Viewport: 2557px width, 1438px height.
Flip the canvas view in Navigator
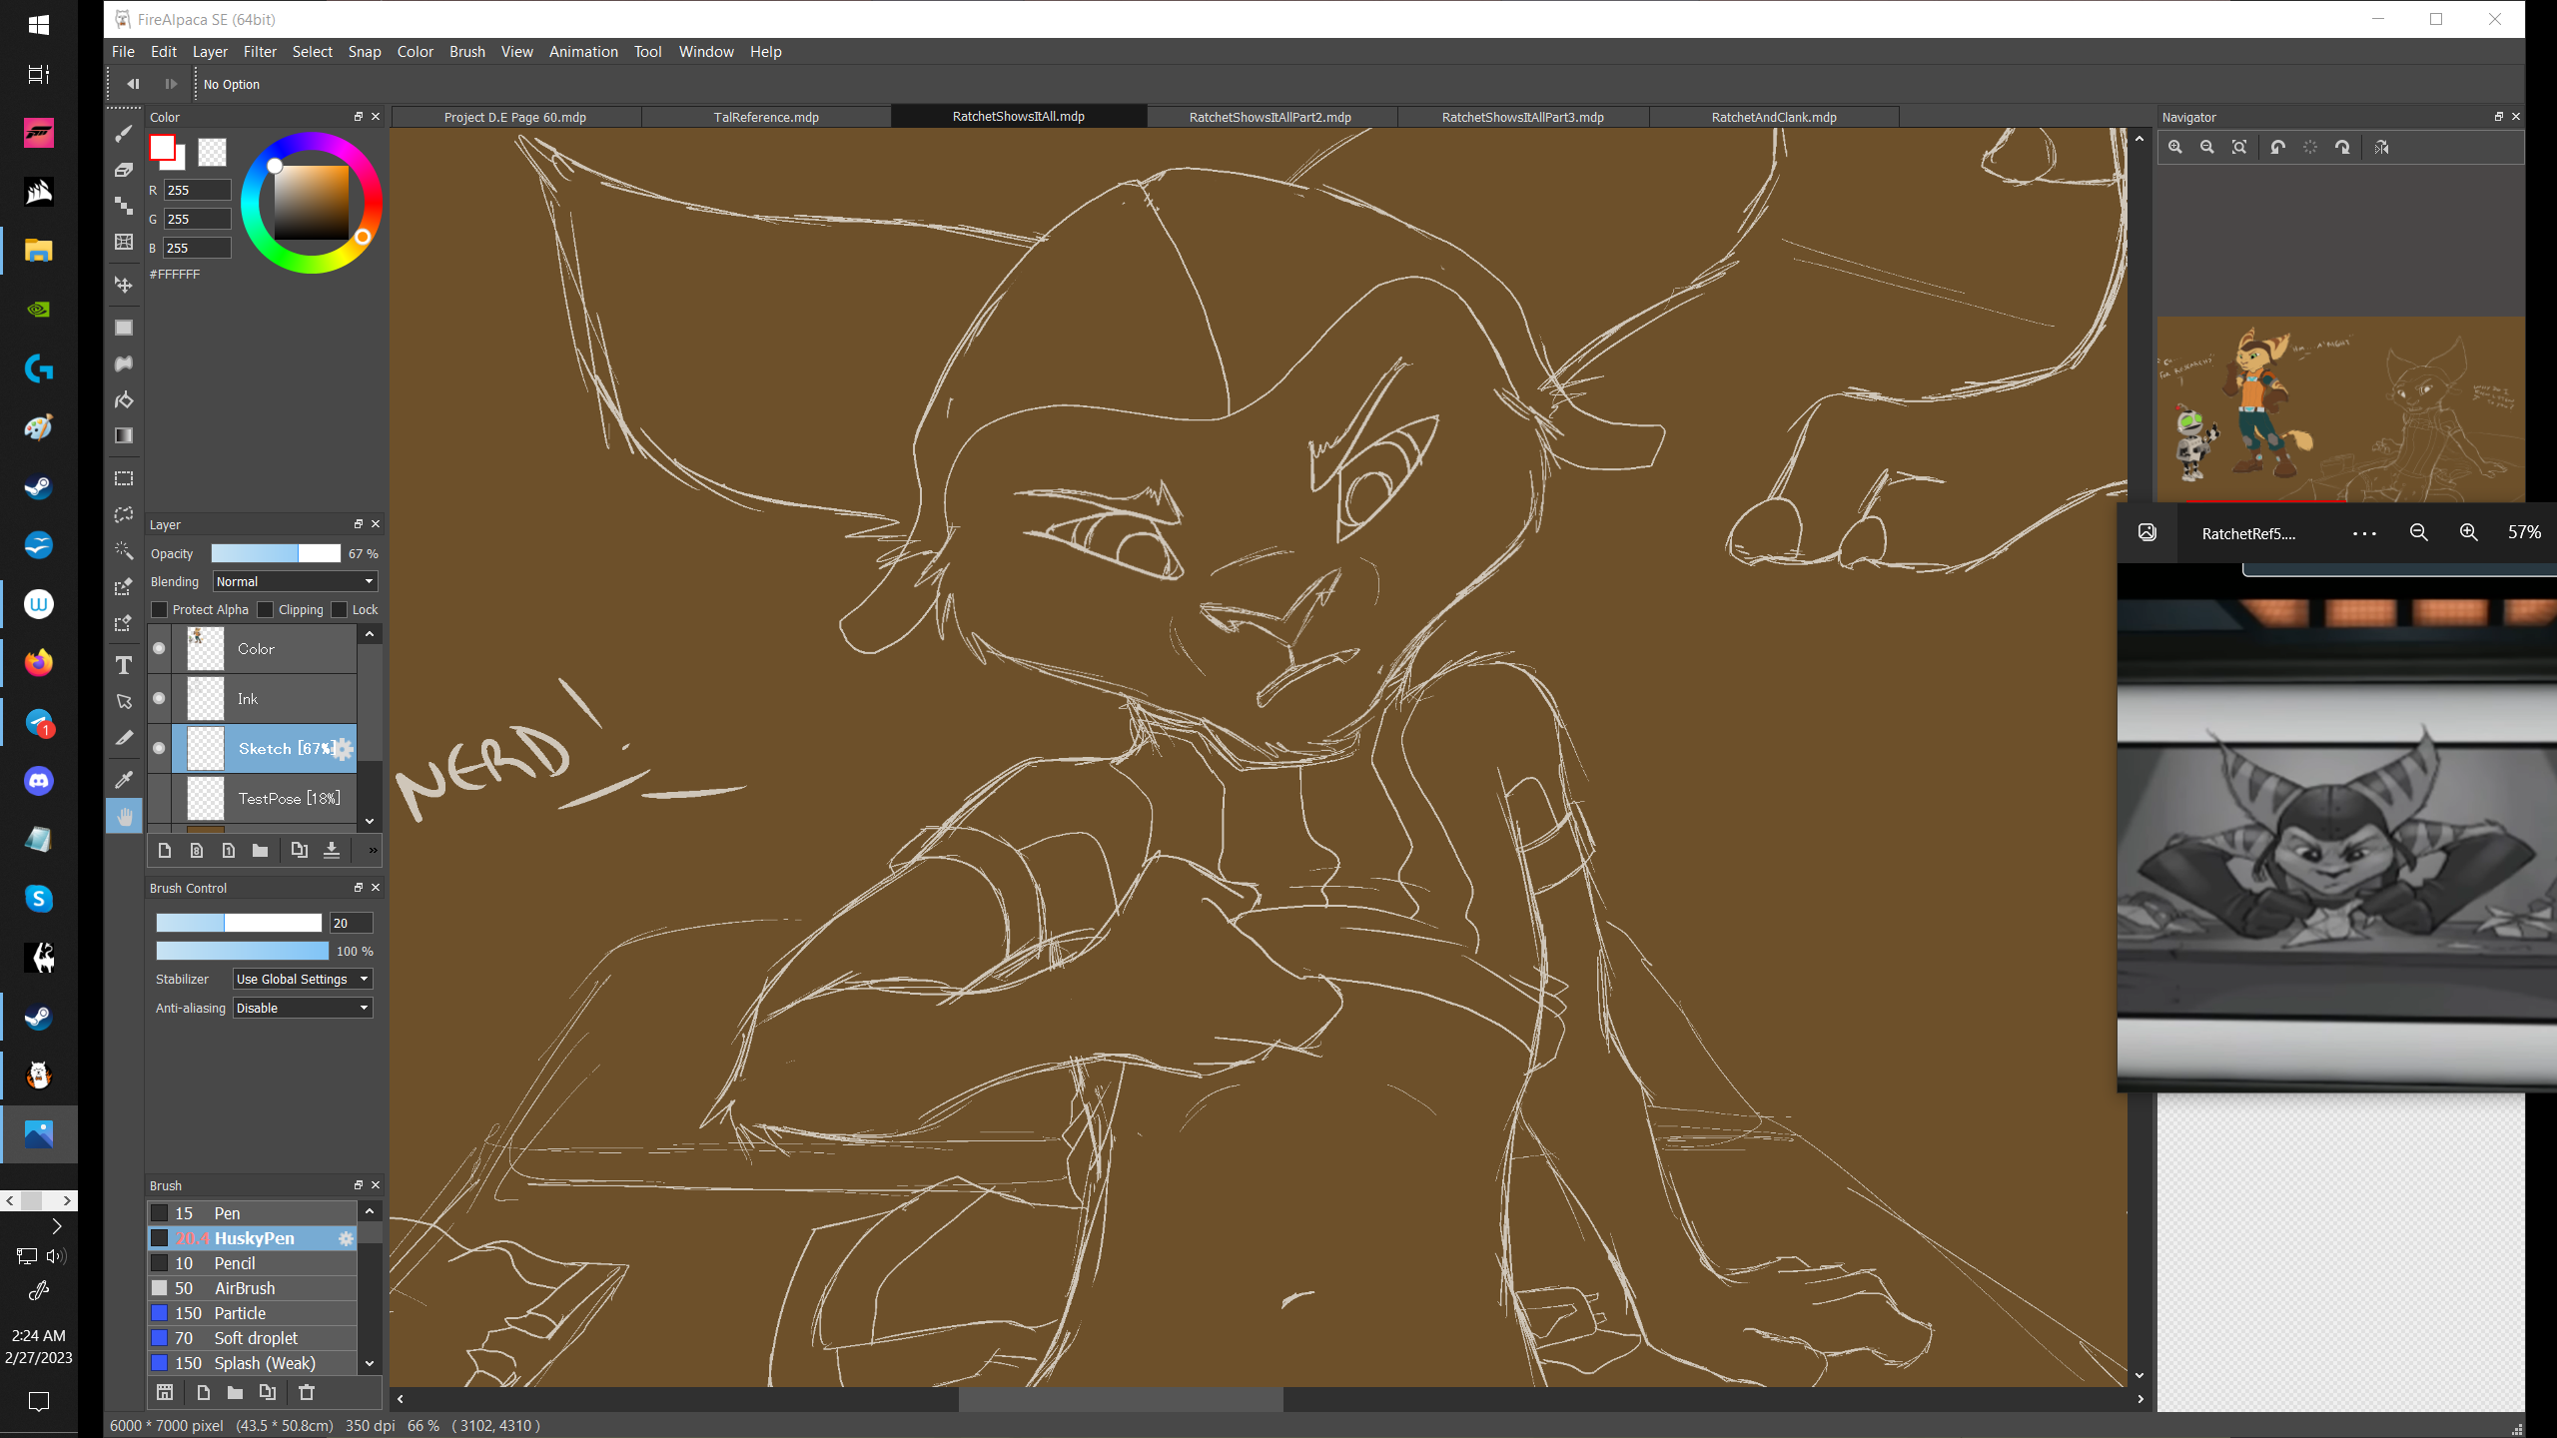pyautogui.click(x=2382, y=147)
